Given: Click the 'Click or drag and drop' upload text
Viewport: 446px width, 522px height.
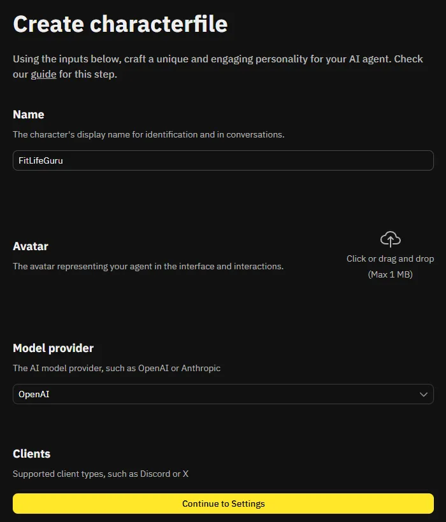Looking at the screenshot, I should [390, 259].
